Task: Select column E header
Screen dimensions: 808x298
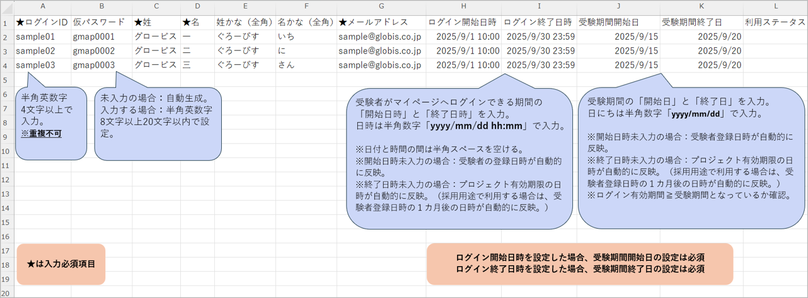Action: pos(245,8)
